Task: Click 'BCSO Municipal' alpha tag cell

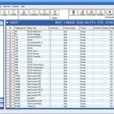Action: [38, 45]
